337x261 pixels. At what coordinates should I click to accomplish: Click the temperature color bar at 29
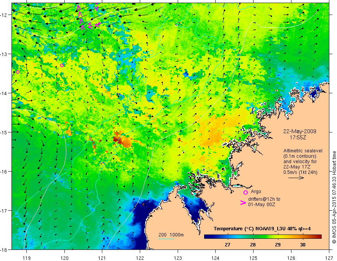pyautogui.click(x=278, y=237)
